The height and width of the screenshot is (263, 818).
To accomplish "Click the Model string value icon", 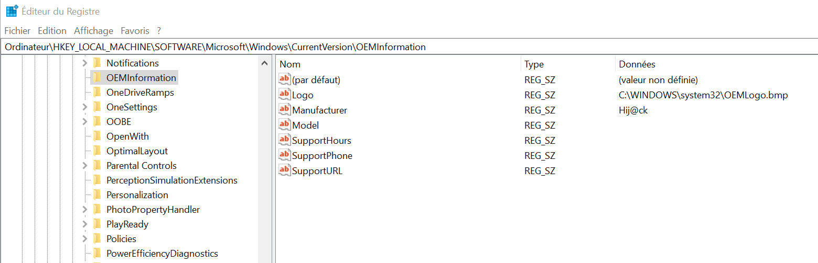I will [284, 124].
